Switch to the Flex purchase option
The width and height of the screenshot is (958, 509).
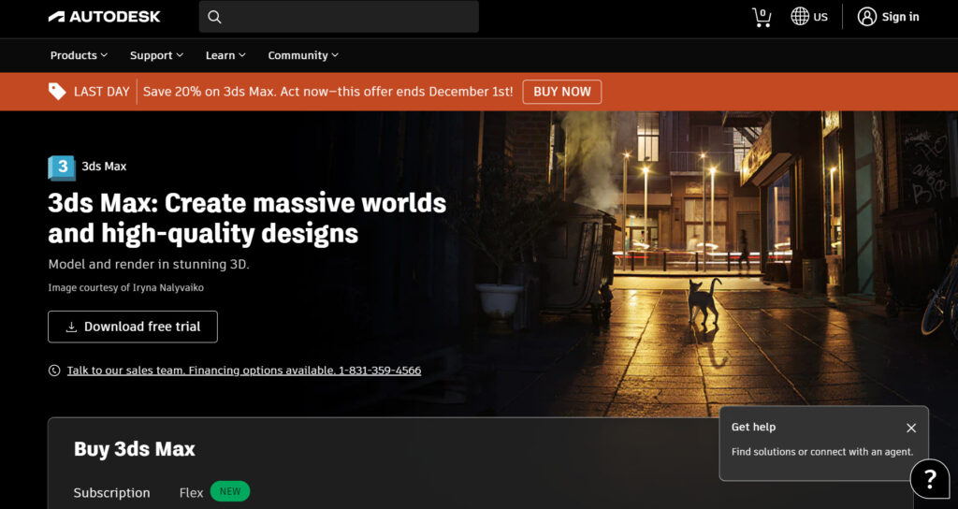coord(192,492)
